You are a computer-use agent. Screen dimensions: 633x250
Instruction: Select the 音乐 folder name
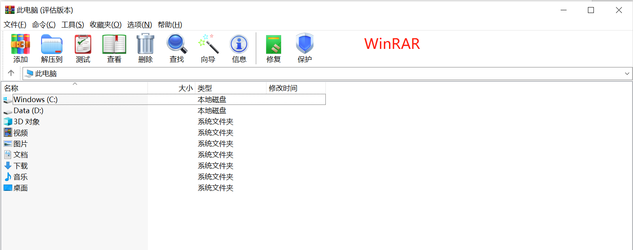click(x=21, y=177)
